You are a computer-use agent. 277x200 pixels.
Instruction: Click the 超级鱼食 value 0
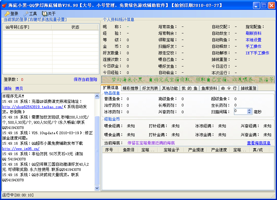235,99
